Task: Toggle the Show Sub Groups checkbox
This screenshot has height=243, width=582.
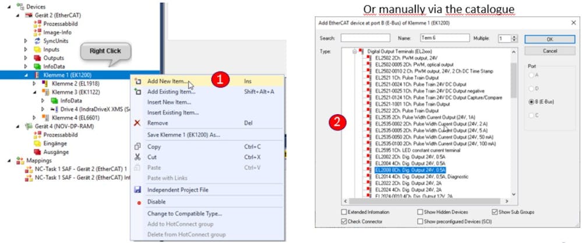Action: (495, 212)
